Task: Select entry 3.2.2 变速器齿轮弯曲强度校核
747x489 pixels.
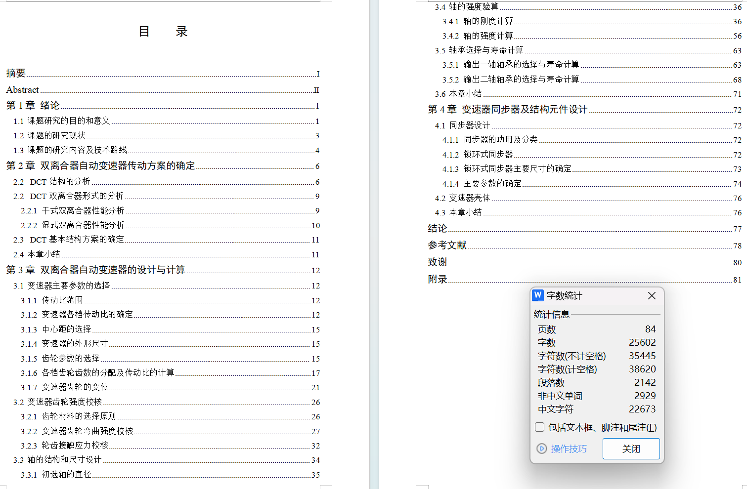Action: (170, 431)
